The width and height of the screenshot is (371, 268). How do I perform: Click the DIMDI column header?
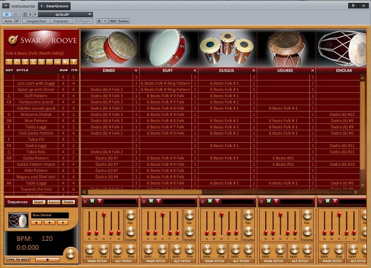(109, 71)
